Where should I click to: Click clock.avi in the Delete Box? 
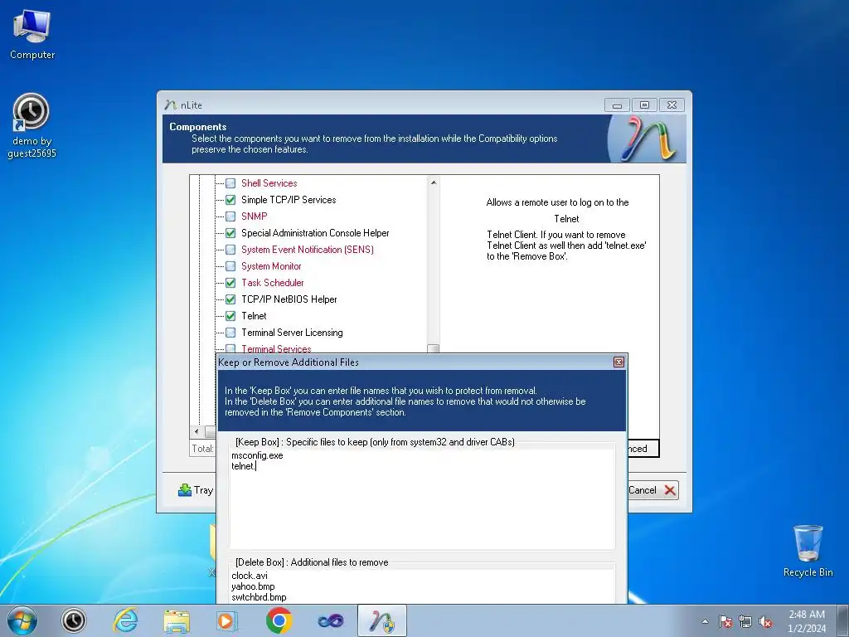click(x=250, y=576)
